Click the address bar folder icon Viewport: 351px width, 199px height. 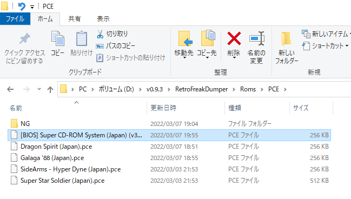click(64, 89)
